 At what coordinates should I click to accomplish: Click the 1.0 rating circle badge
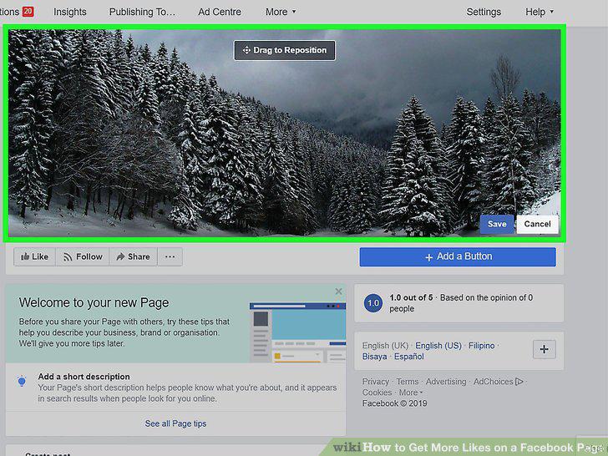click(373, 303)
